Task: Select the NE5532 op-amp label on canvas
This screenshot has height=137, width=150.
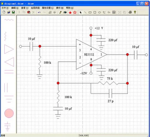Action: [x=89, y=54]
